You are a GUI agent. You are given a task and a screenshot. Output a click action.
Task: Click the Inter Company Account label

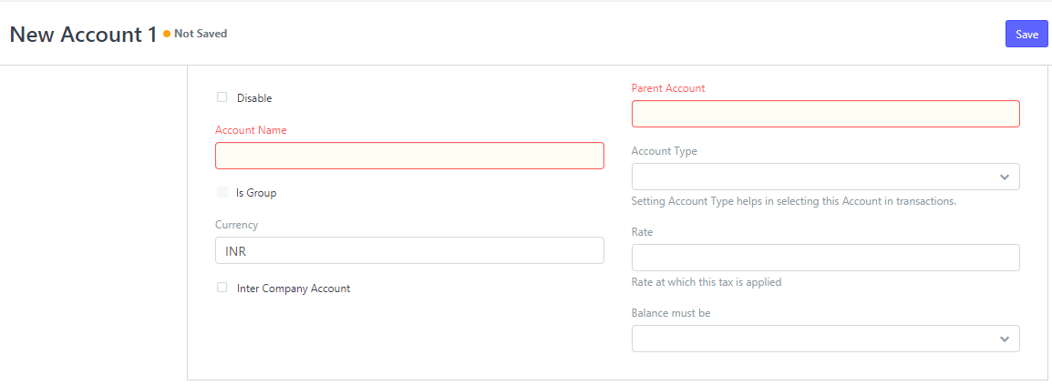coord(294,289)
